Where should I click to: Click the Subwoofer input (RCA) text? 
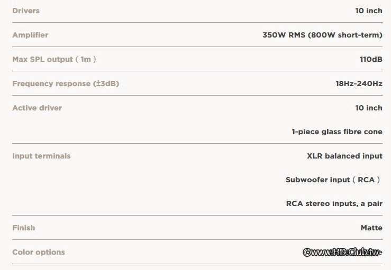click(333, 180)
